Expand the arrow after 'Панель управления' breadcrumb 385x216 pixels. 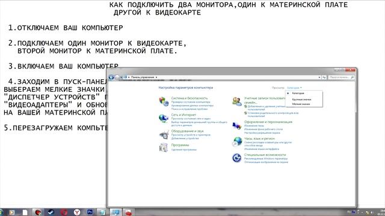click(156, 77)
